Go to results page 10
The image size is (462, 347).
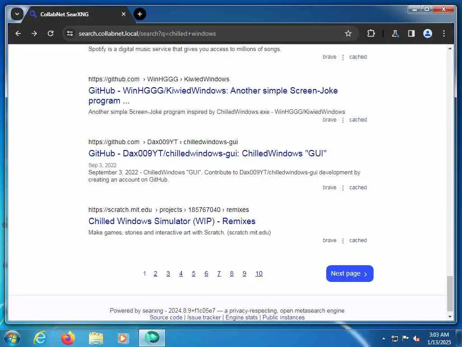(259, 273)
